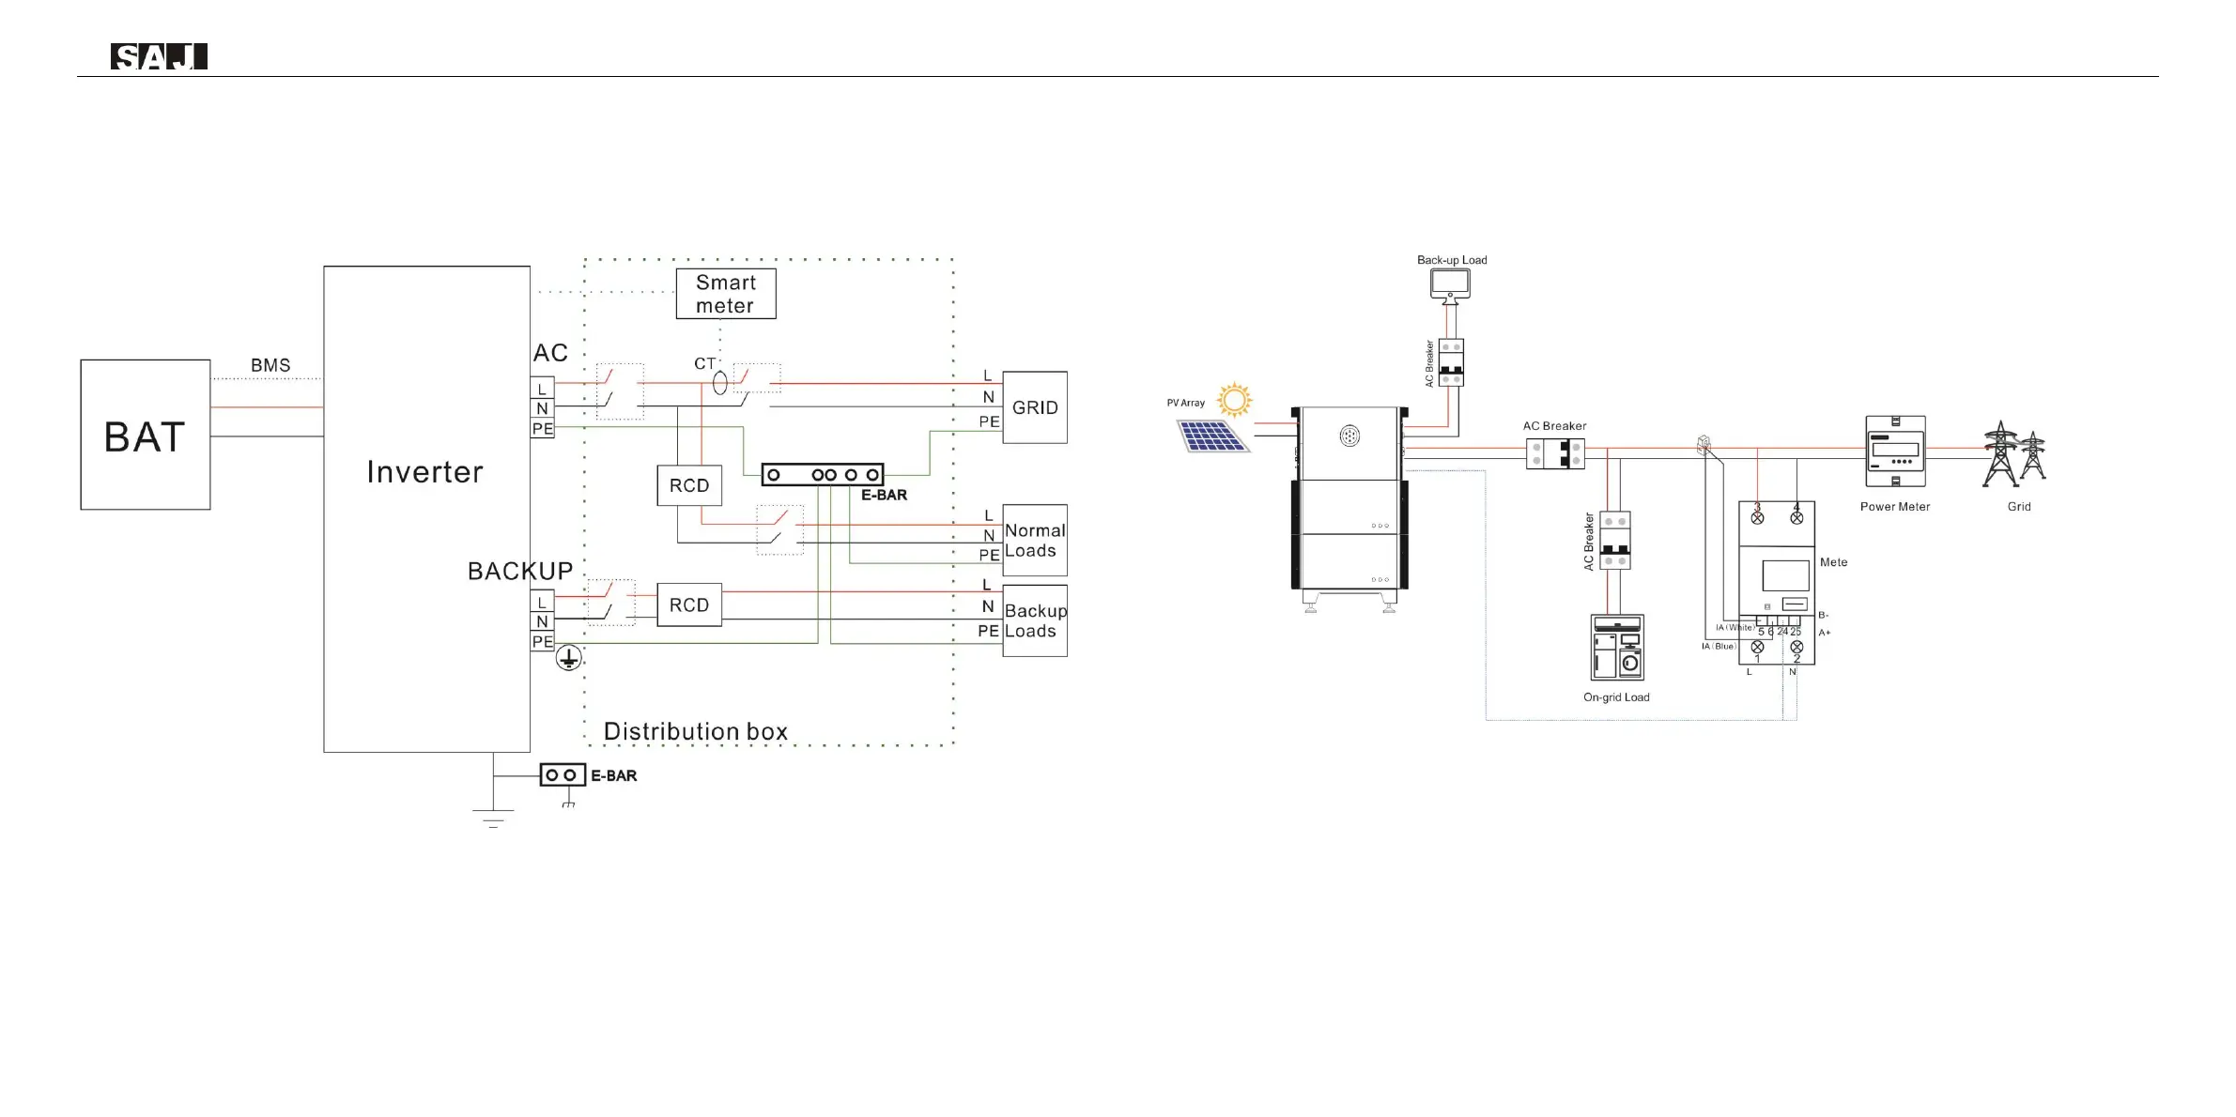This screenshot has width=2236, height=1117.
Task: Click the Power Meter caption
Action: click(x=1895, y=507)
